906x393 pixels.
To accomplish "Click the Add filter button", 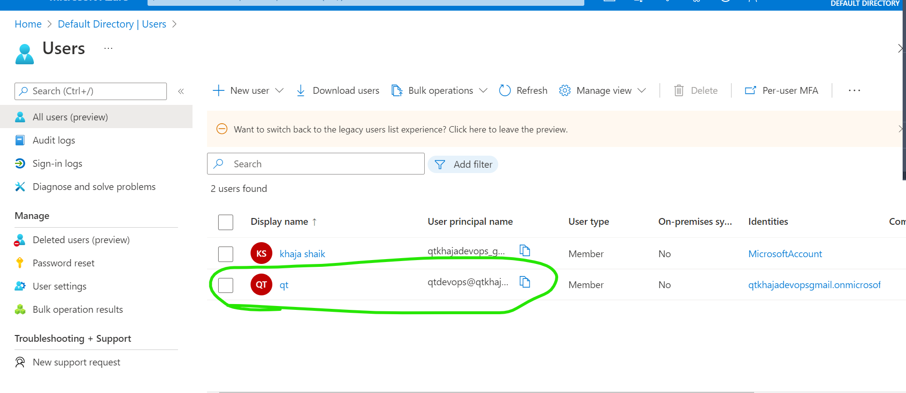I will coord(463,164).
